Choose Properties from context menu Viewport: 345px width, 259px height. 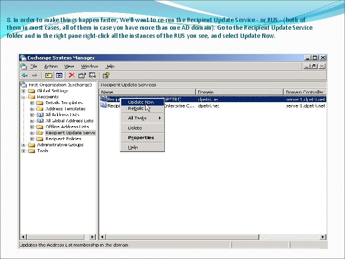point(142,138)
